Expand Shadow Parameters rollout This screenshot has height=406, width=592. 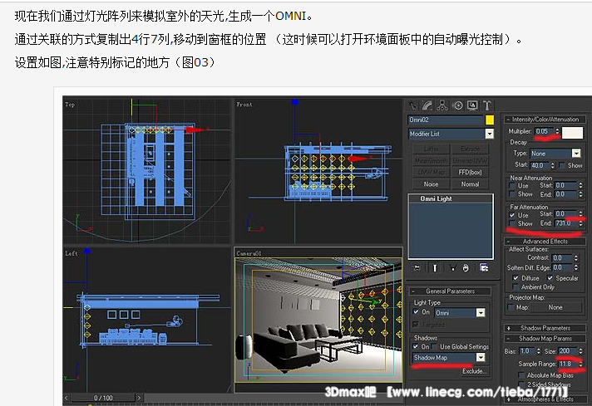pos(545,328)
